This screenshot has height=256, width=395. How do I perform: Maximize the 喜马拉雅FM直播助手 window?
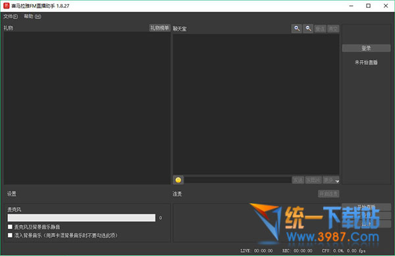point(368,6)
